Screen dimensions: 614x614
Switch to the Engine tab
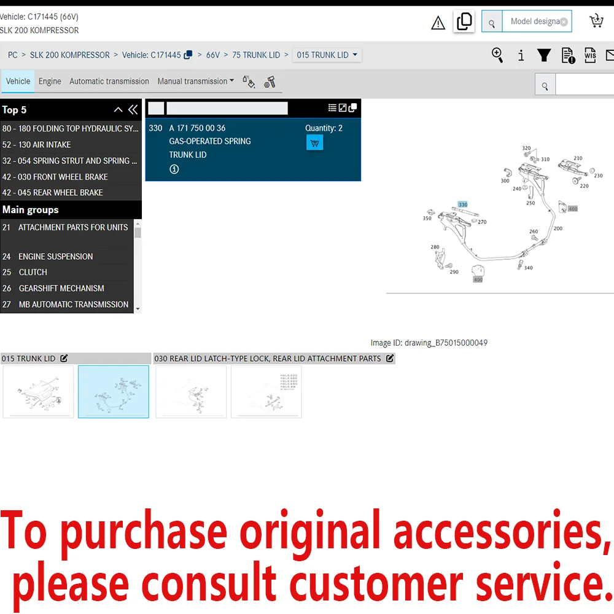[x=50, y=81]
